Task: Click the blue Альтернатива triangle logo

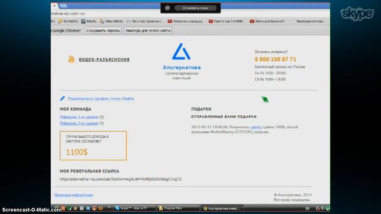Action: coord(181,52)
